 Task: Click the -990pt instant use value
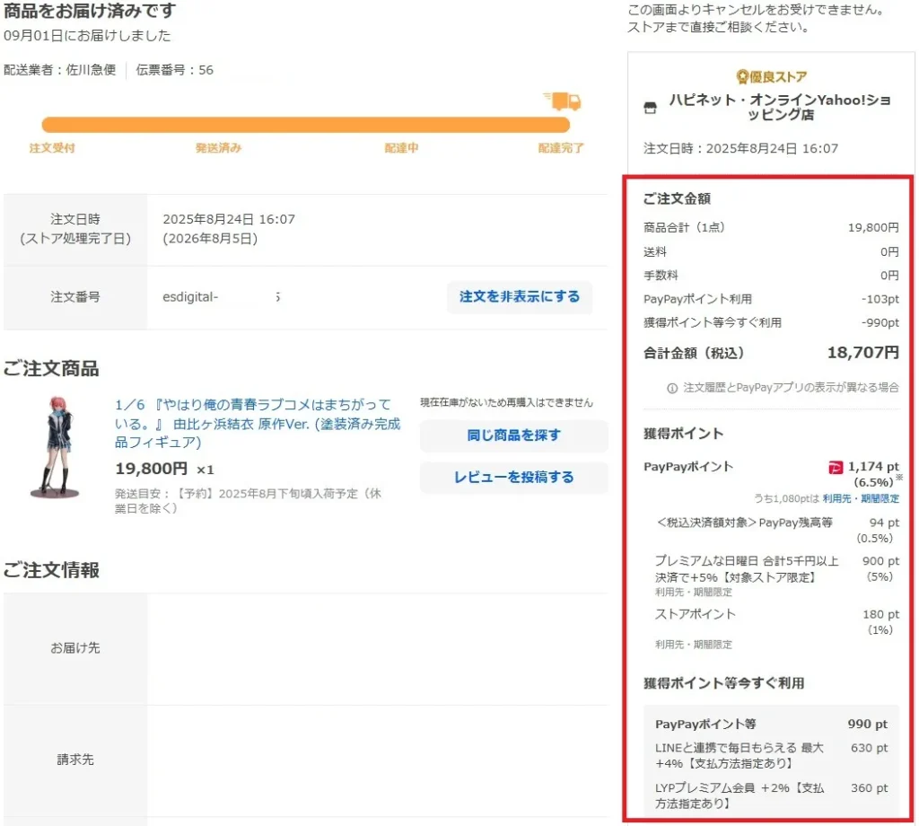pos(880,322)
